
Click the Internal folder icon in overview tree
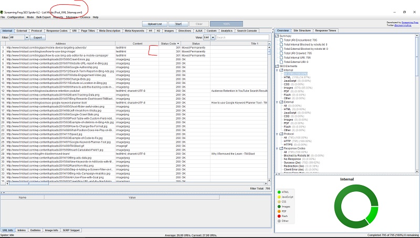pyautogui.click(x=281, y=70)
